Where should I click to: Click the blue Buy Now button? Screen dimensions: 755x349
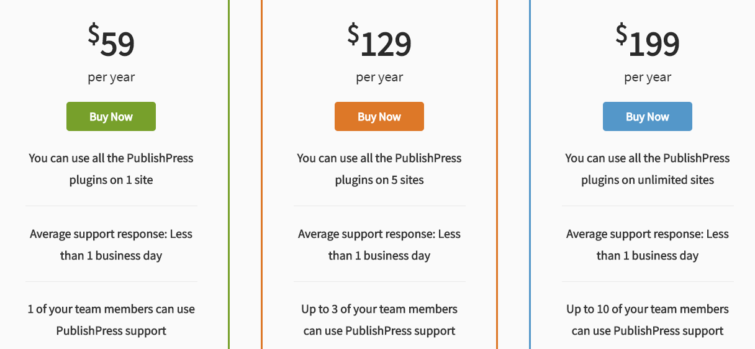click(x=648, y=117)
